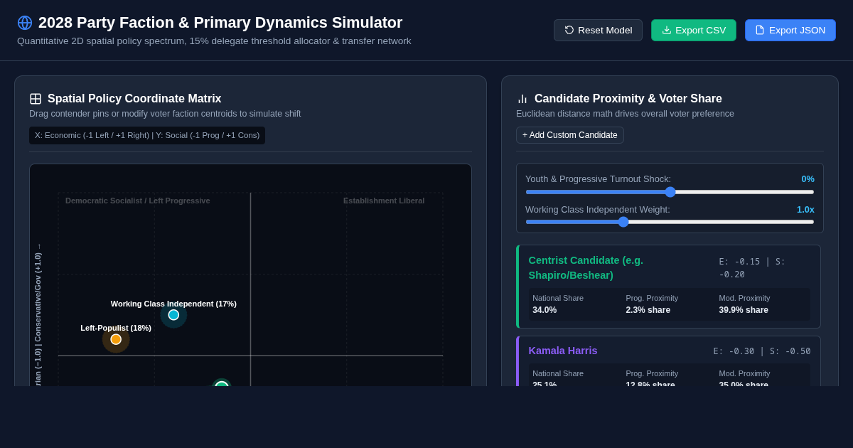Click the axis legend label for X Economic, Y Social

tap(147, 135)
